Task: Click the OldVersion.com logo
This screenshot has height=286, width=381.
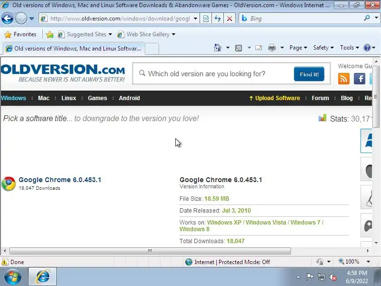Action: point(63,73)
